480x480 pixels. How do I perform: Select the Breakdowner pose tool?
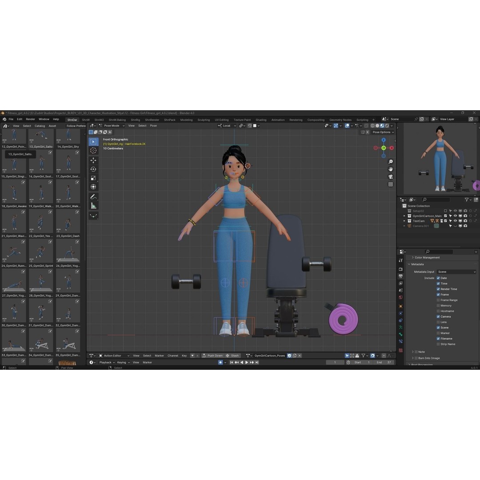[93, 216]
